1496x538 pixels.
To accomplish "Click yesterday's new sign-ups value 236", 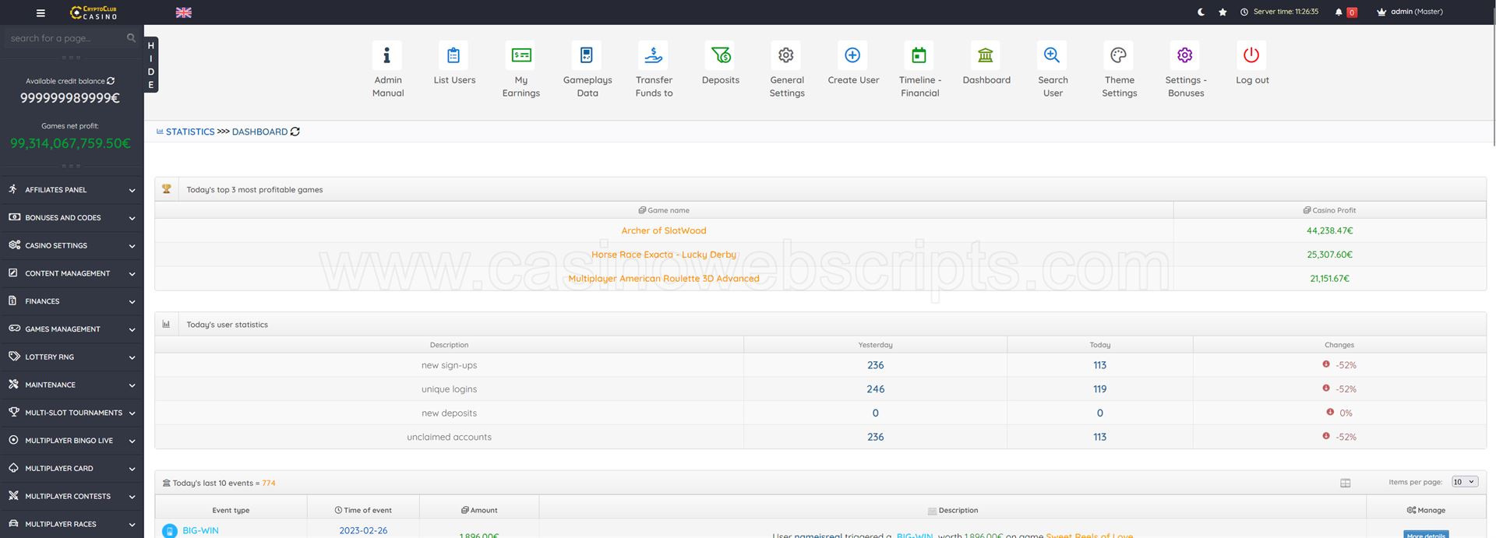I will pos(875,365).
